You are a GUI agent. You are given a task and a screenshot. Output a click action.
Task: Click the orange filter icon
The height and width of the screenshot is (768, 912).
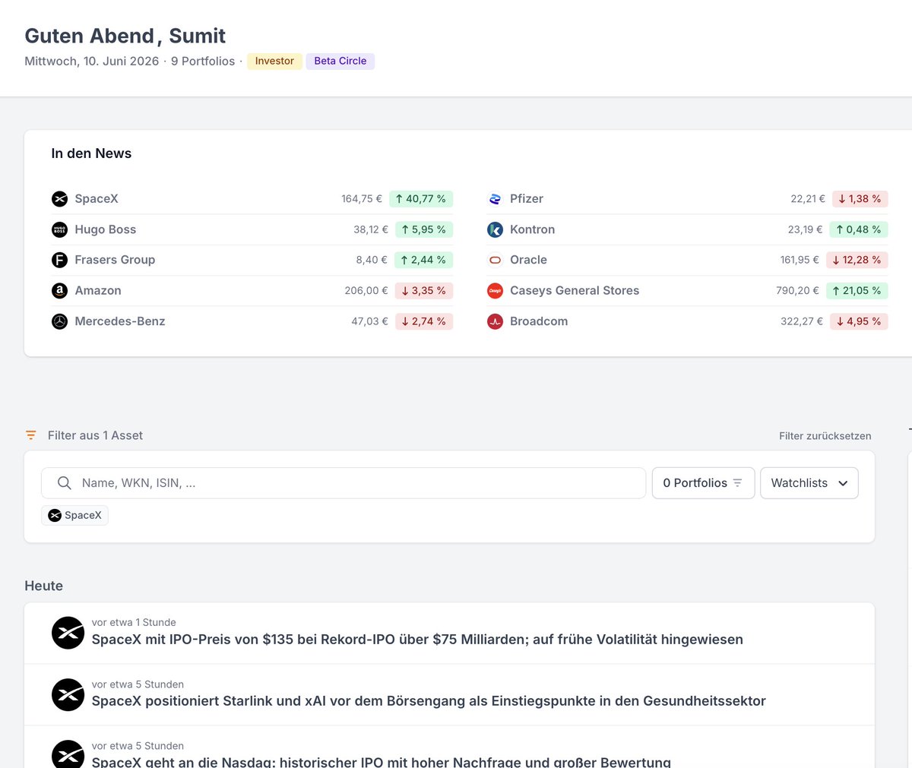[30, 435]
